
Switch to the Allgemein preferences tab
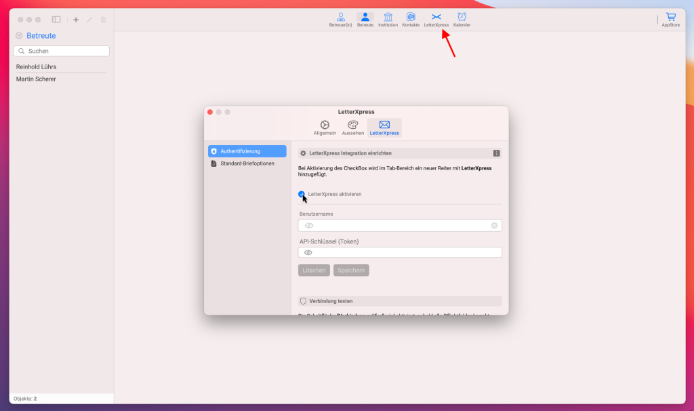click(x=325, y=128)
